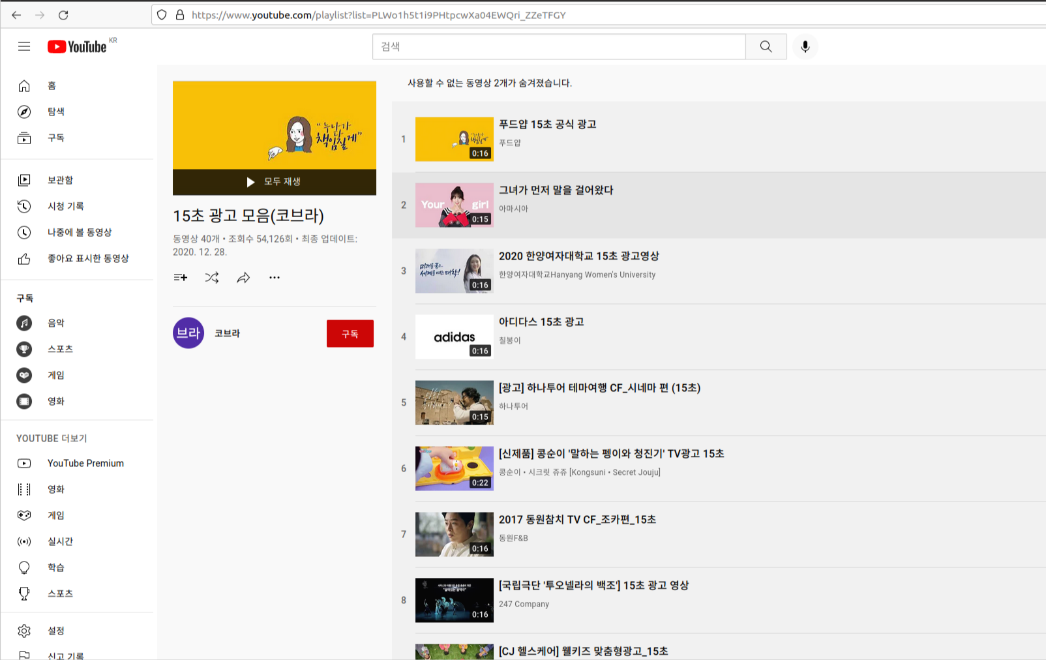
Task: Open video 그녀가 먼저 말을 걸어왔다
Action: tap(556, 190)
